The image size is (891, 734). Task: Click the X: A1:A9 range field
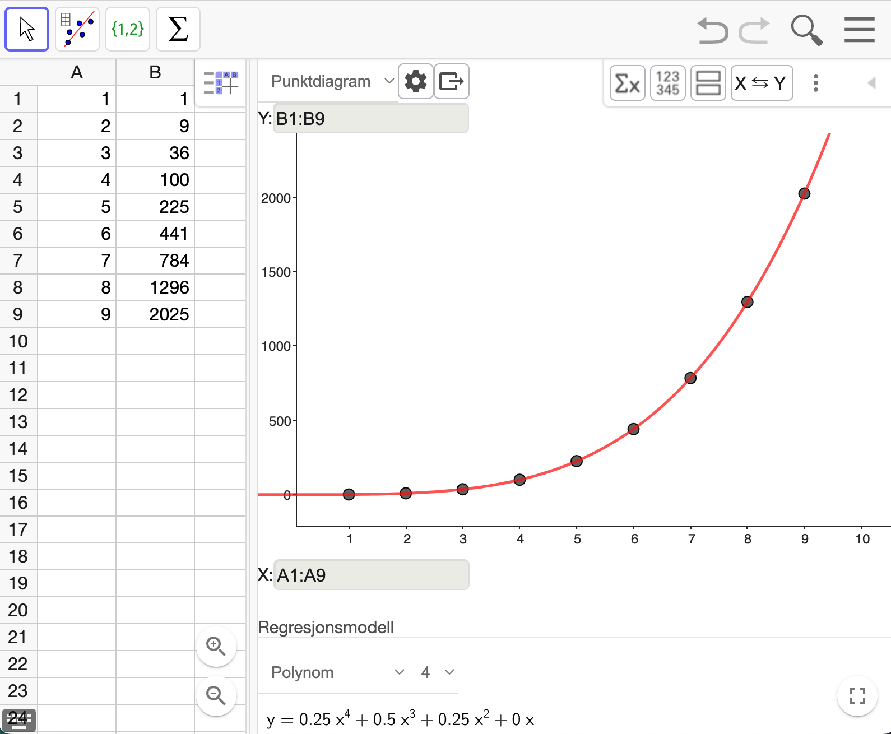tap(371, 575)
